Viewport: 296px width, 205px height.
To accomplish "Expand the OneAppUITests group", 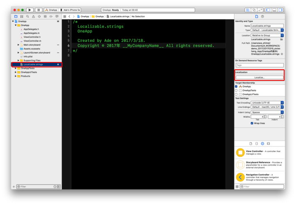I will (16, 72).
